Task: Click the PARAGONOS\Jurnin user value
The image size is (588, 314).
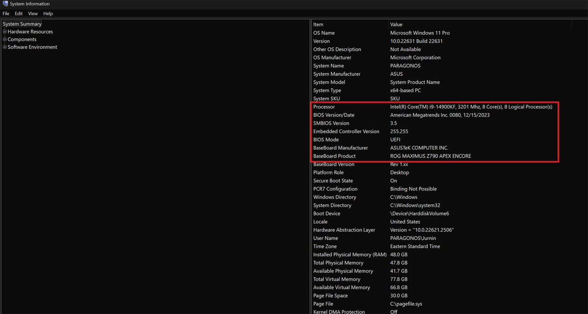Action: [x=413, y=238]
